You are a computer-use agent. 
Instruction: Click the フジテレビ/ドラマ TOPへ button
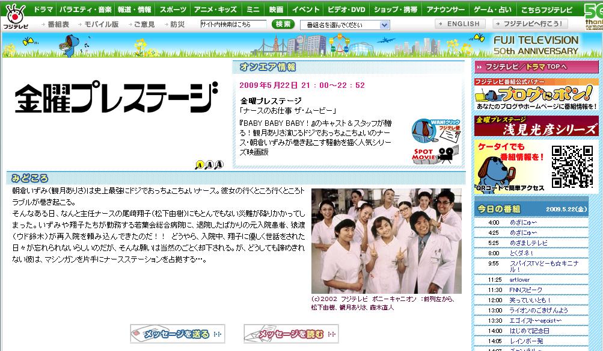536,67
